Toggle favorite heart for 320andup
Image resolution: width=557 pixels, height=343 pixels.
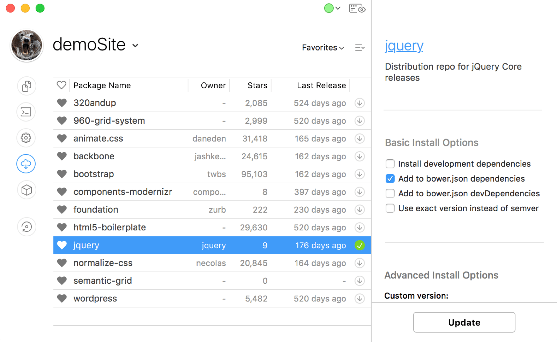pos(62,103)
